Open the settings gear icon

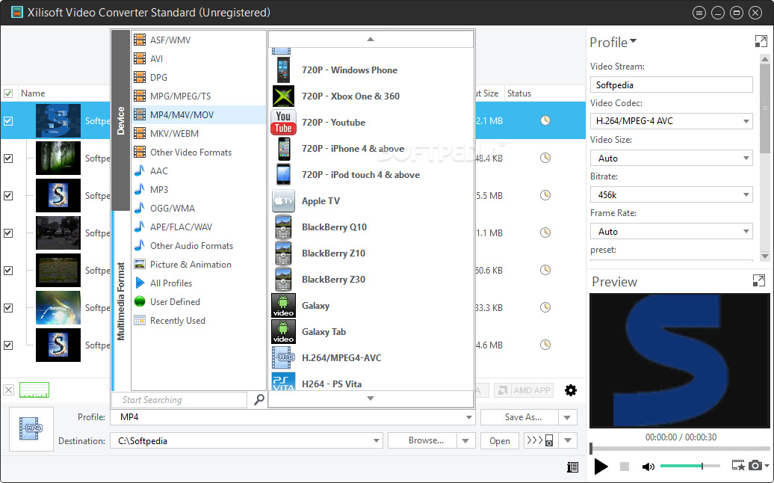(571, 390)
